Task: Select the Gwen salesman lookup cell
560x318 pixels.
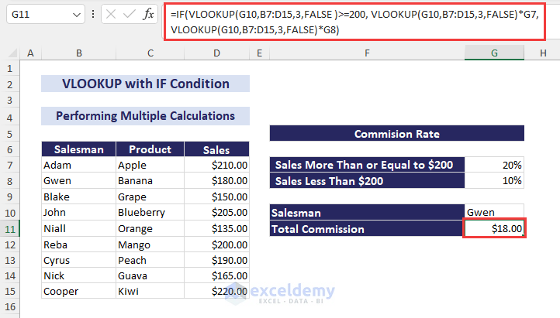Action: pyautogui.click(x=494, y=213)
